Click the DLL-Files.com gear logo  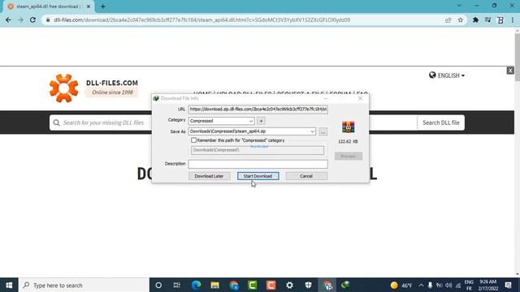63,88
